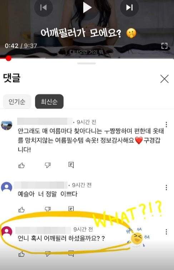Like the 여름필수템 속옷 comment

pos(21,165)
